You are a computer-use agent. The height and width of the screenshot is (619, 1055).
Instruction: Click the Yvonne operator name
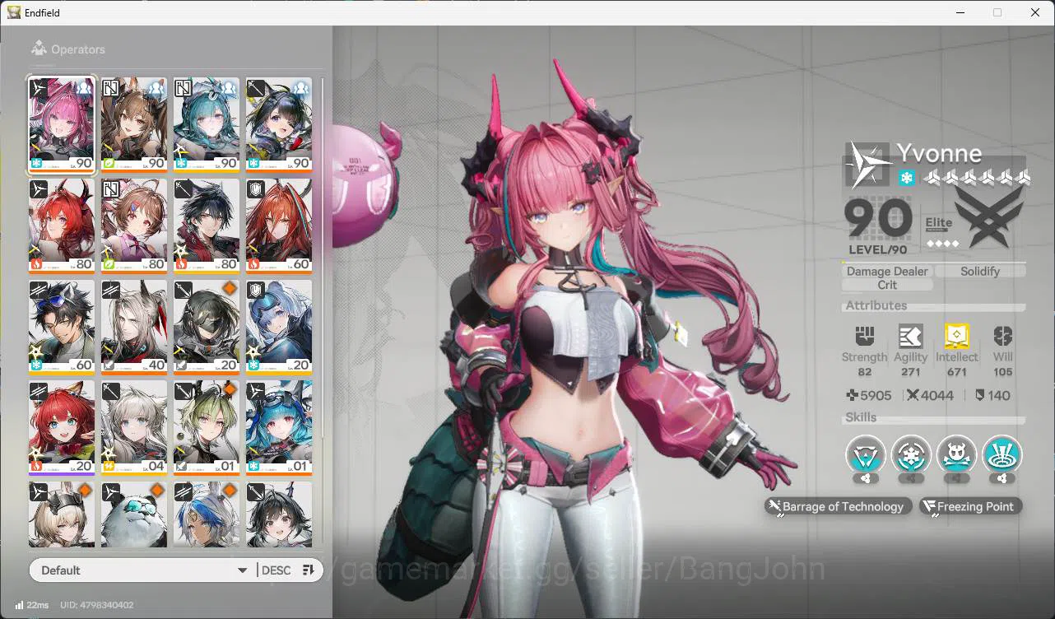pyautogui.click(x=939, y=154)
